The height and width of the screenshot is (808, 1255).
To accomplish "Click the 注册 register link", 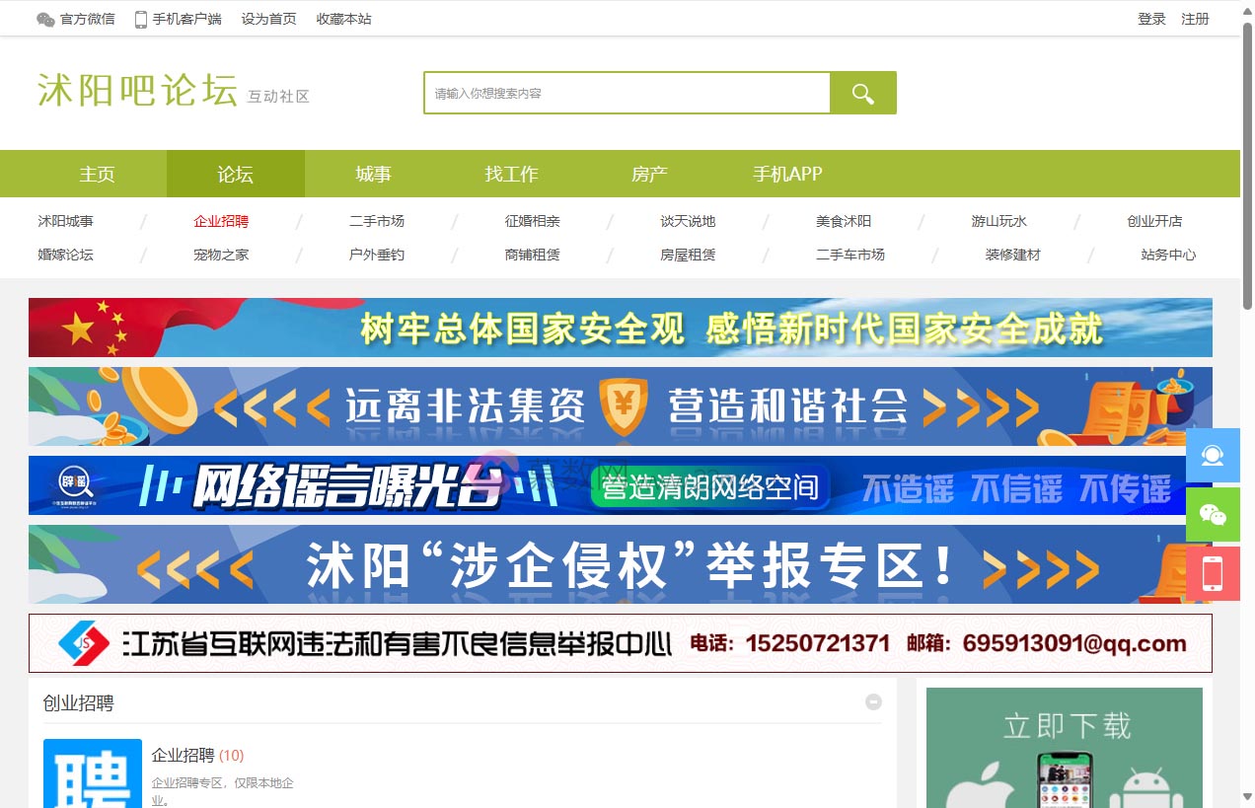I will (x=1195, y=18).
